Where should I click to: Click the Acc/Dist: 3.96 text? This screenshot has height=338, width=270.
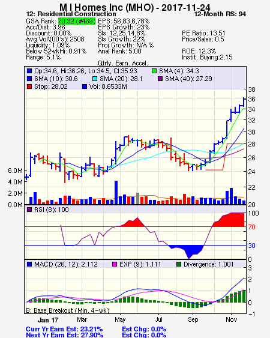pyautogui.click(x=45, y=27)
